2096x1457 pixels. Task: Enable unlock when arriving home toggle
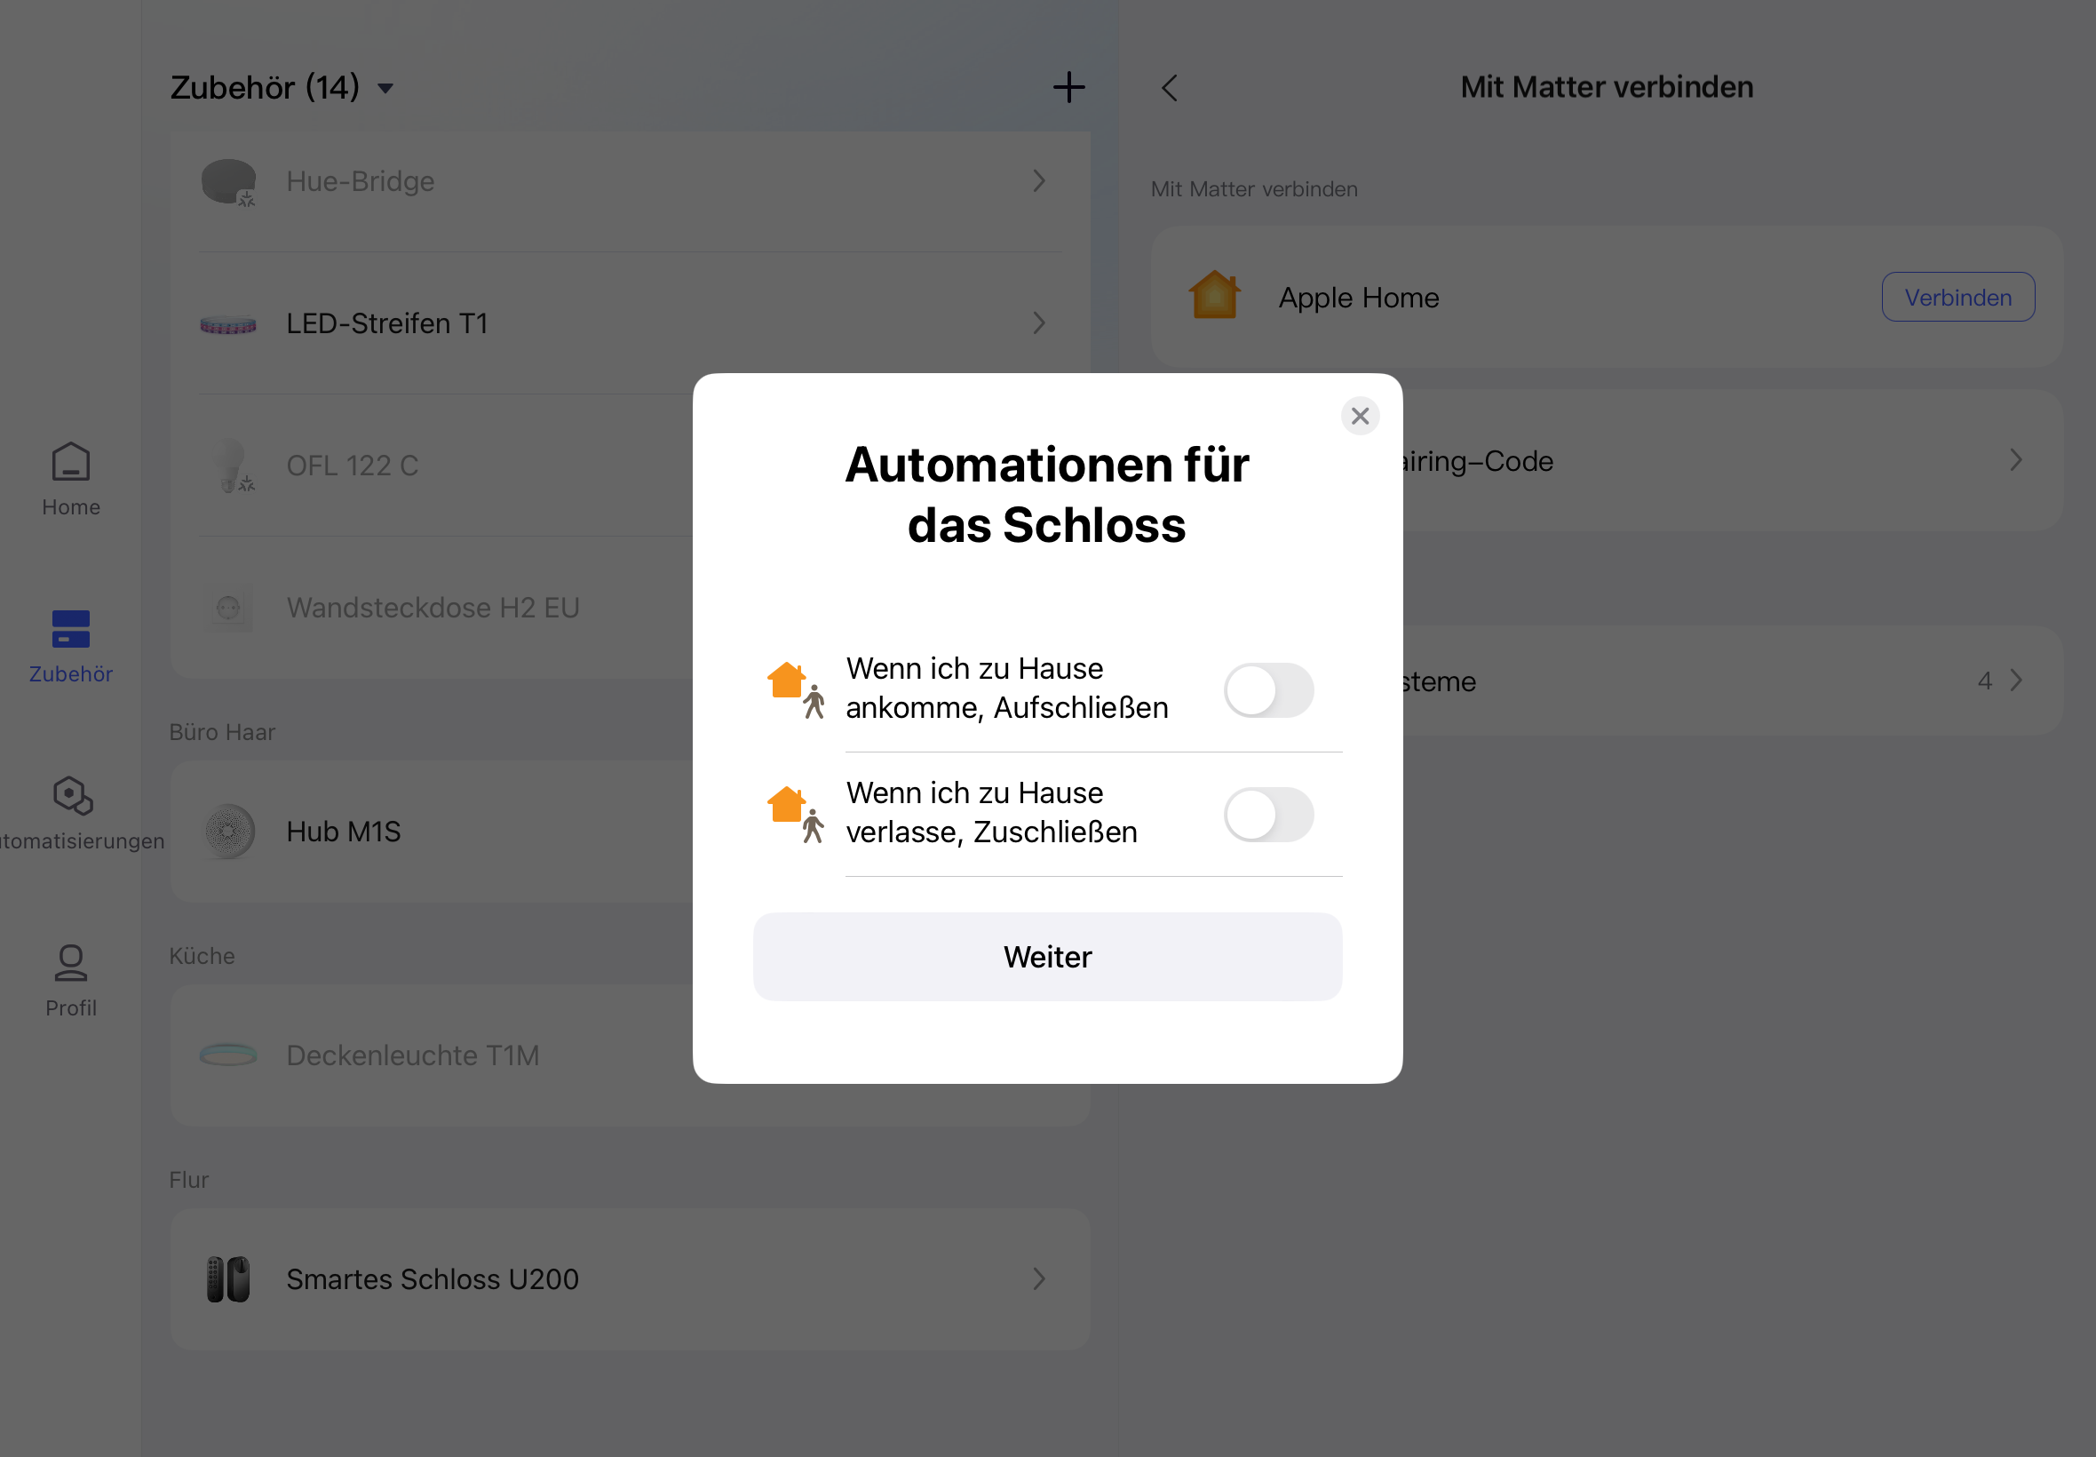(1267, 690)
